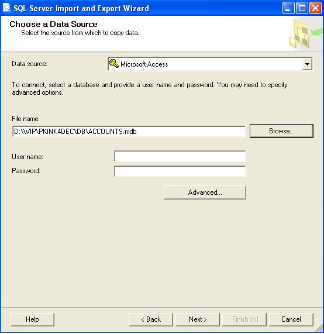Screen dimensions: 324x334
Task: Click the 'Choose a Data Source' heading
Action: click(53, 24)
